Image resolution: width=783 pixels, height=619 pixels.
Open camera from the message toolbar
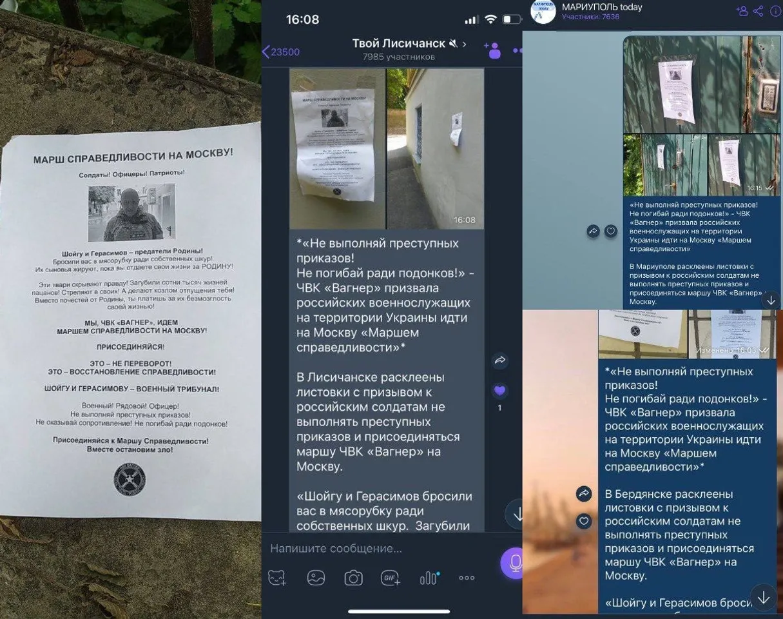353,578
